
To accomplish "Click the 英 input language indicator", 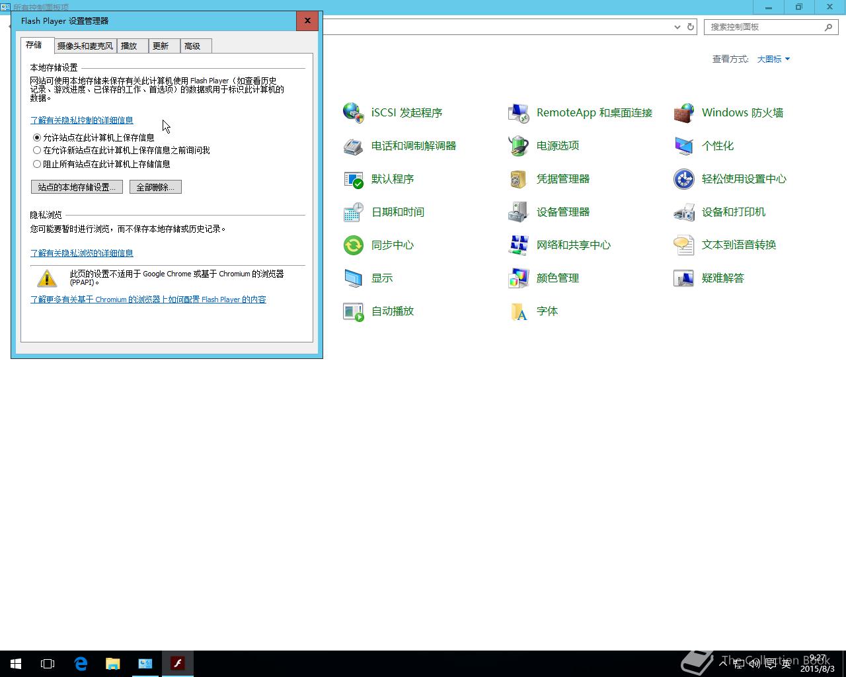I will click(x=787, y=664).
